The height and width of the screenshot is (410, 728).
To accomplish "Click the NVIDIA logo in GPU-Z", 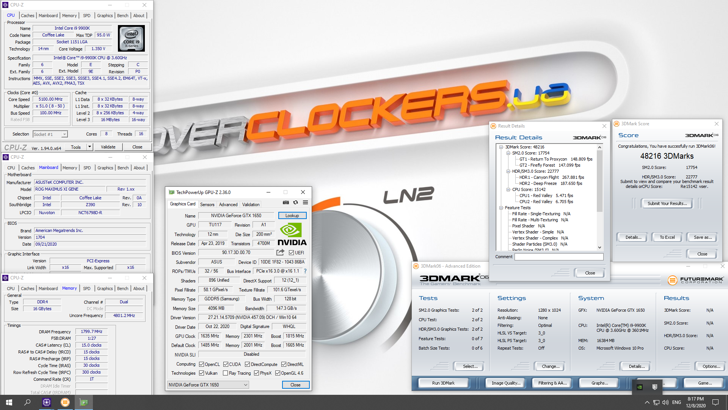I will point(292,234).
